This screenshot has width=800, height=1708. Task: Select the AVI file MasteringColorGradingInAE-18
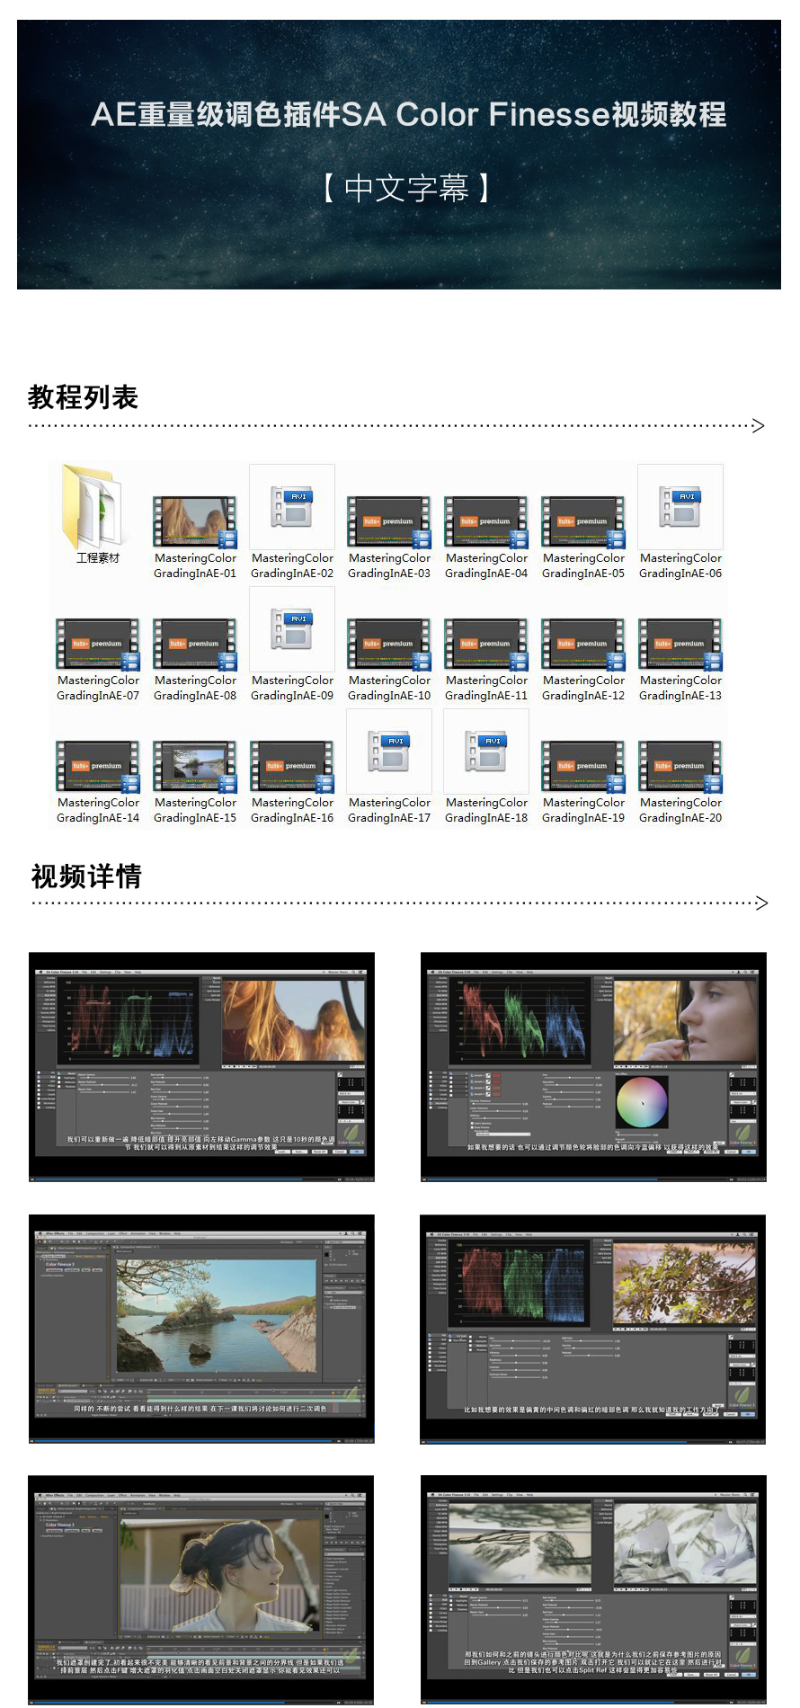pyautogui.click(x=486, y=752)
